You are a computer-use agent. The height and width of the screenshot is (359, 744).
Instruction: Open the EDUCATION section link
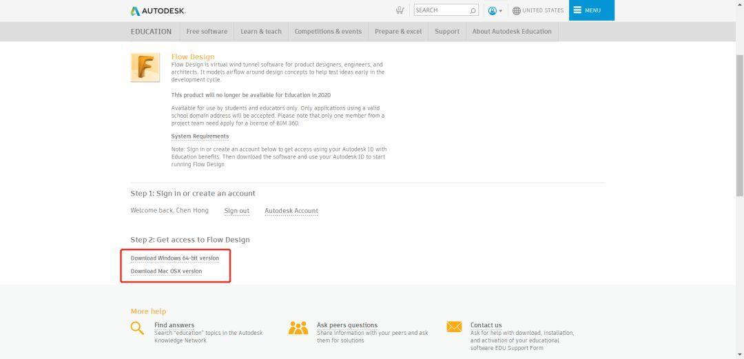pos(151,31)
